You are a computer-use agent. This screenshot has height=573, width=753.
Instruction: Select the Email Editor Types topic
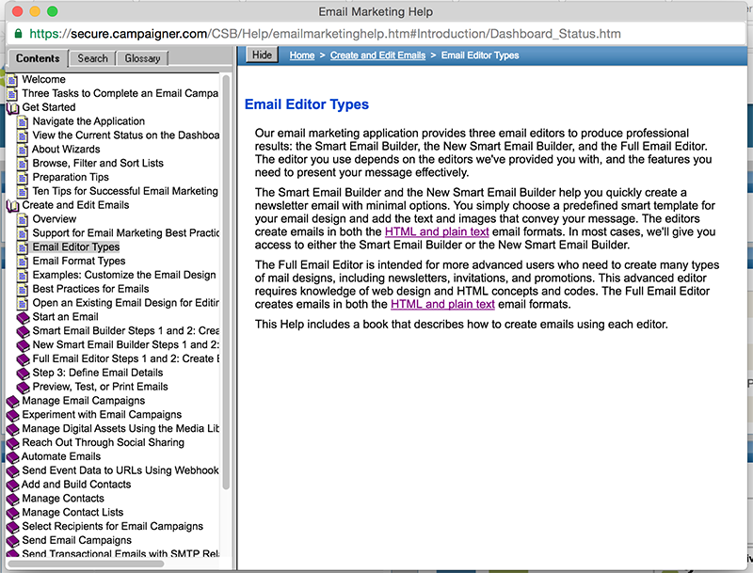[x=76, y=247]
